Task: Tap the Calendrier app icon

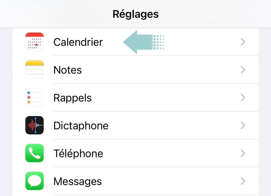Action: click(34, 42)
